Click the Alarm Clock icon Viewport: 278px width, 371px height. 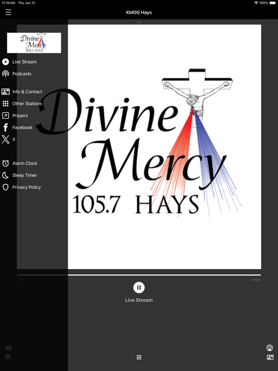pos(5,163)
